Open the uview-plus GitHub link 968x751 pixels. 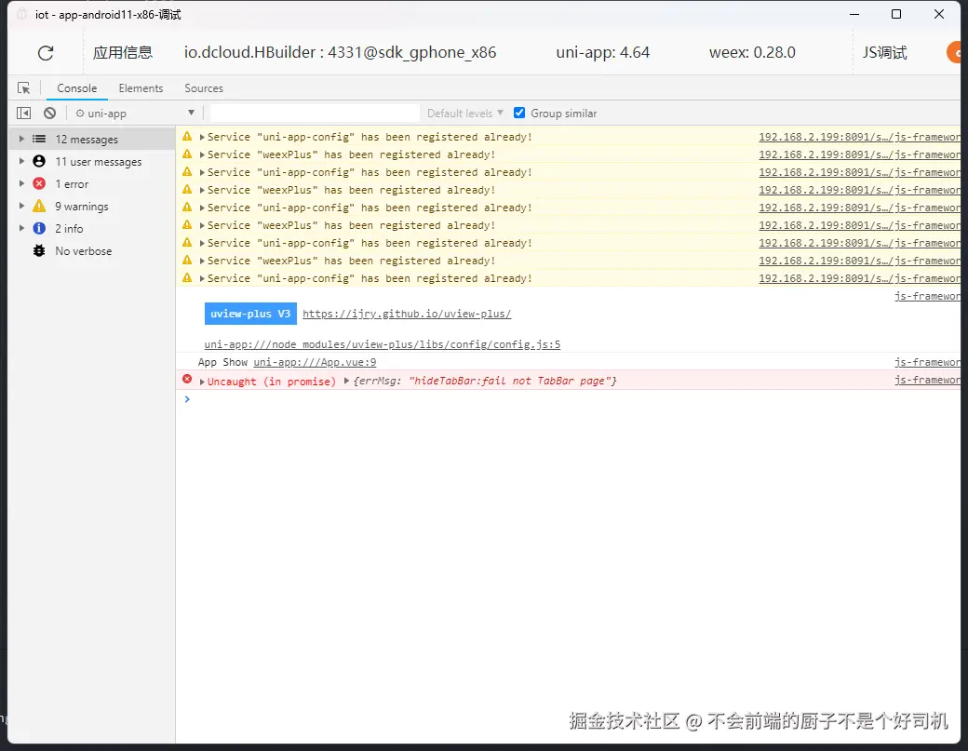point(407,314)
